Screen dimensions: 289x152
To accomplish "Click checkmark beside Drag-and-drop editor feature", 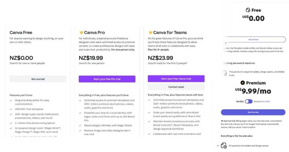I will pyautogui.click(x=11, y=101).
